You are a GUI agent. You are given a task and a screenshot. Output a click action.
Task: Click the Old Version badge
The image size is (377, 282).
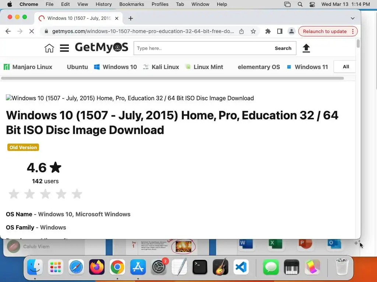[x=23, y=147]
